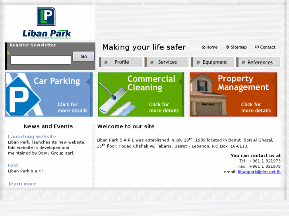Viewport: 289px width, 216px height.
Task: Click the 'Fax : +961 1 321978' text
Action: [259, 166]
